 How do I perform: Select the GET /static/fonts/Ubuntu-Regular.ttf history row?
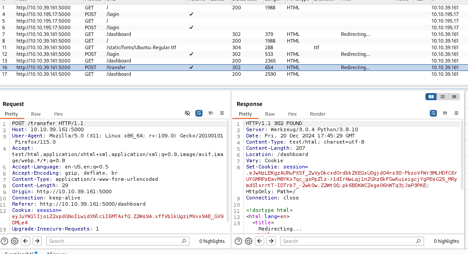(141, 47)
